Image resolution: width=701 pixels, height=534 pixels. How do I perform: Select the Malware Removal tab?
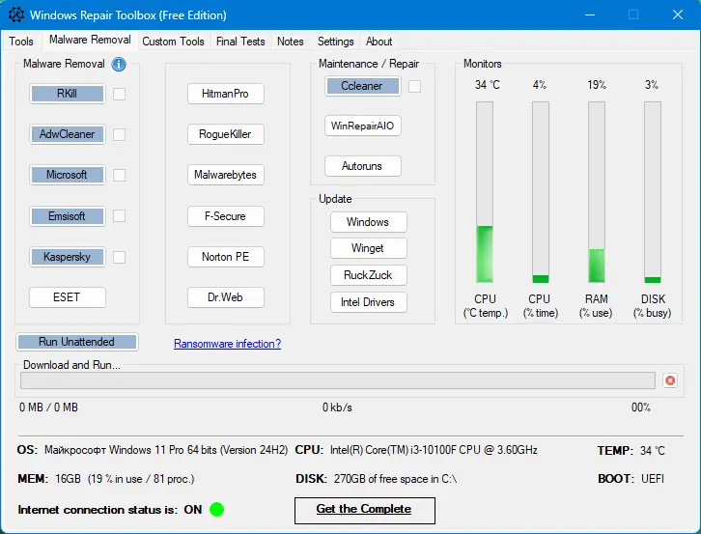pyautogui.click(x=90, y=40)
